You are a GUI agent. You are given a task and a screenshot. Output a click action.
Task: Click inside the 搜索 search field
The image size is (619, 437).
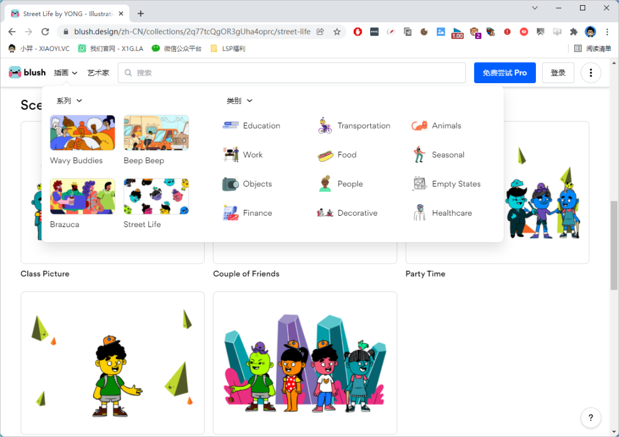(292, 73)
